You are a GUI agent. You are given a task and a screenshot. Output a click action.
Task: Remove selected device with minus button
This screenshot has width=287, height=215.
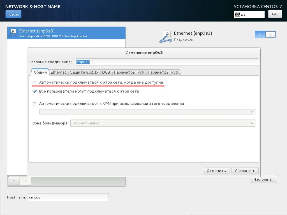(25, 181)
